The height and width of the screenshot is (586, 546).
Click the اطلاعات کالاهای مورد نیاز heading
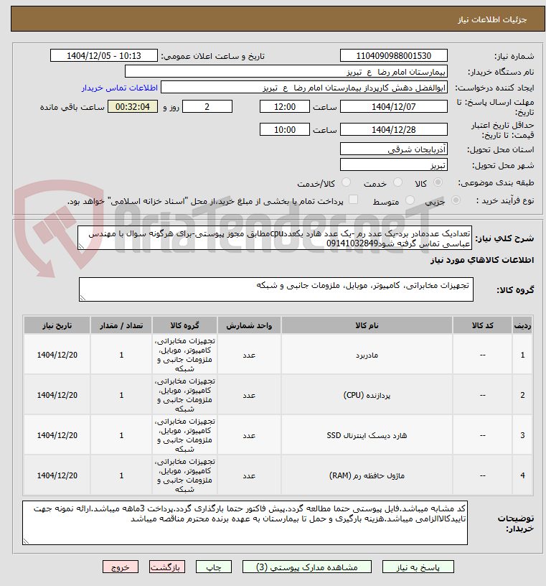click(x=482, y=260)
